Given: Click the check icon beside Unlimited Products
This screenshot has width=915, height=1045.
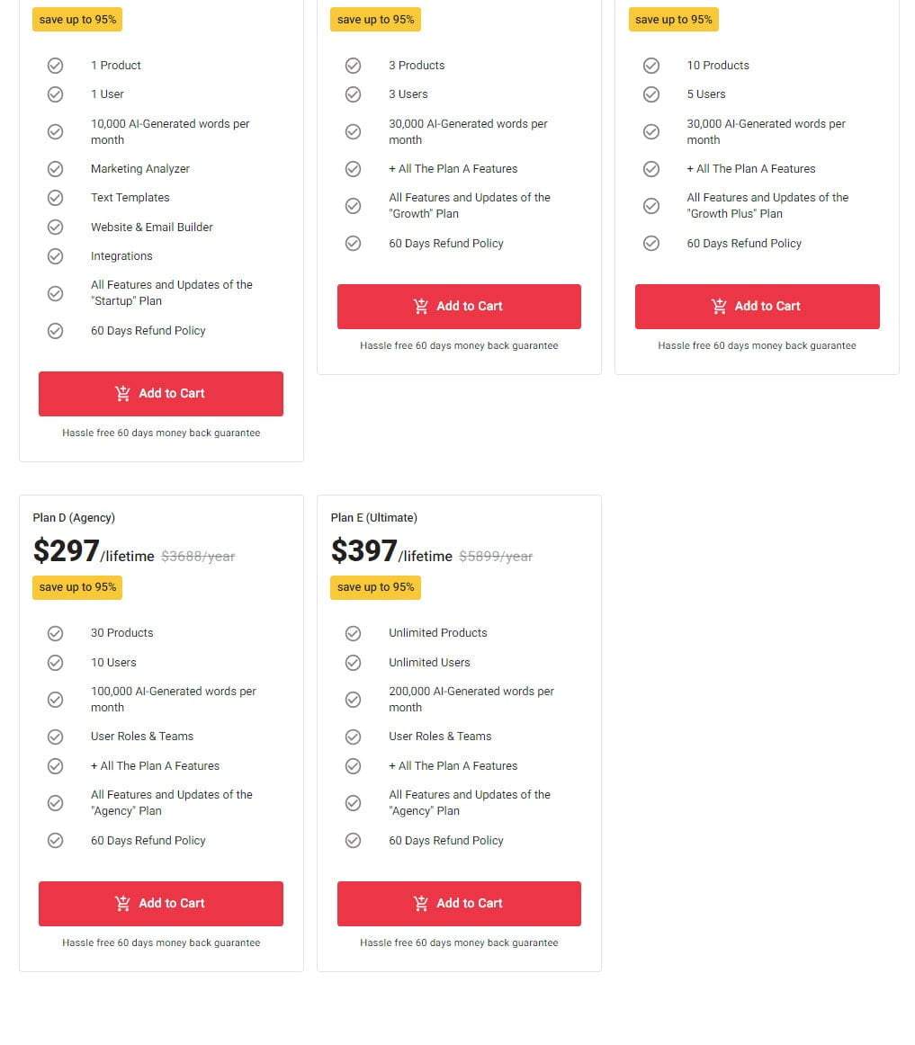Looking at the screenshot, I should [353, 633].
